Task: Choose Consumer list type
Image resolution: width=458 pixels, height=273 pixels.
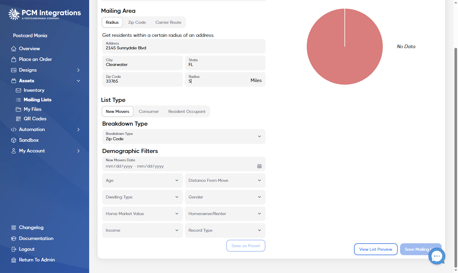Action: click(149, 111)
